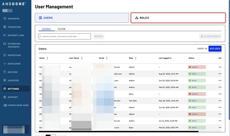
Task: Open Batches in the sidebar
Action: coord(13,72)
